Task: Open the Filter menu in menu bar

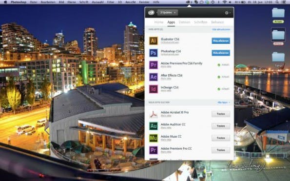Action: click(111, 2)
